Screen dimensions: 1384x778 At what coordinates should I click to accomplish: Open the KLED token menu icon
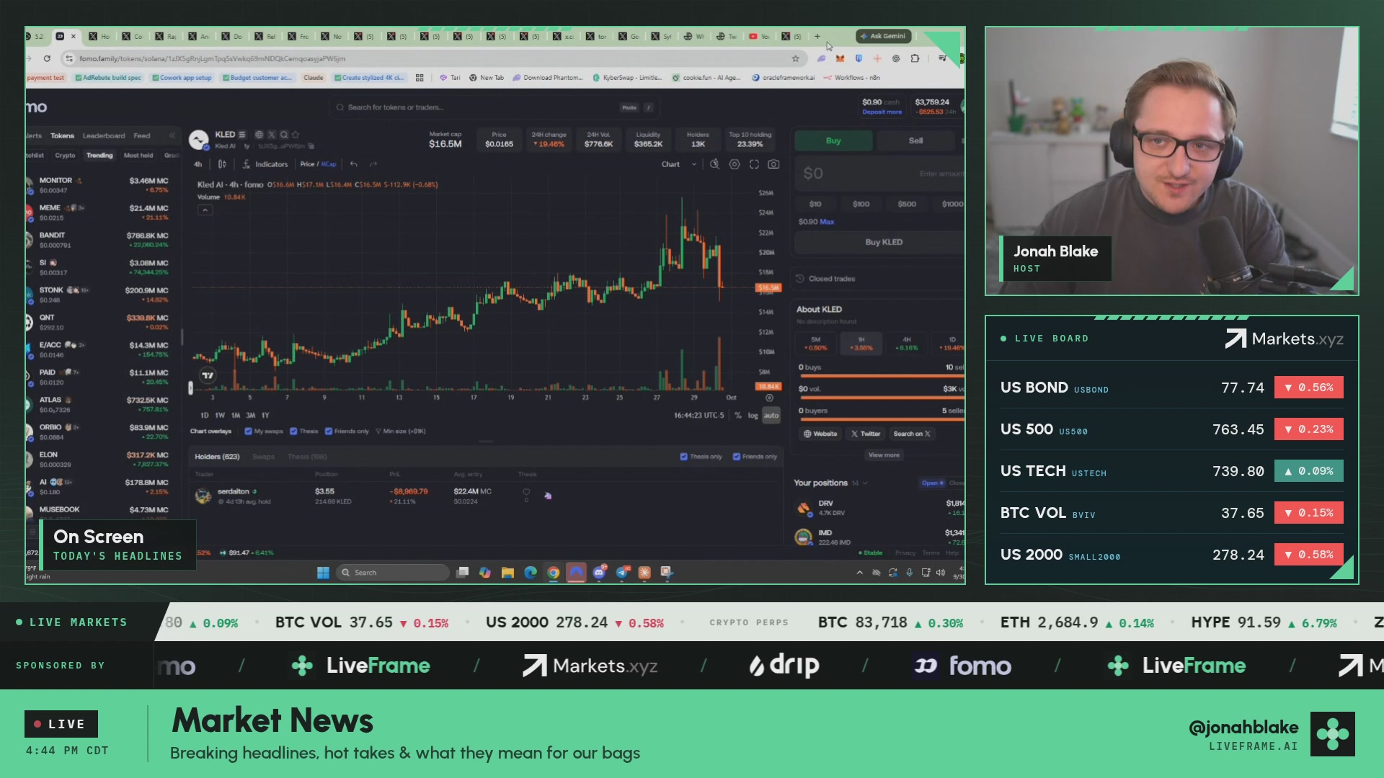point(242,135)
